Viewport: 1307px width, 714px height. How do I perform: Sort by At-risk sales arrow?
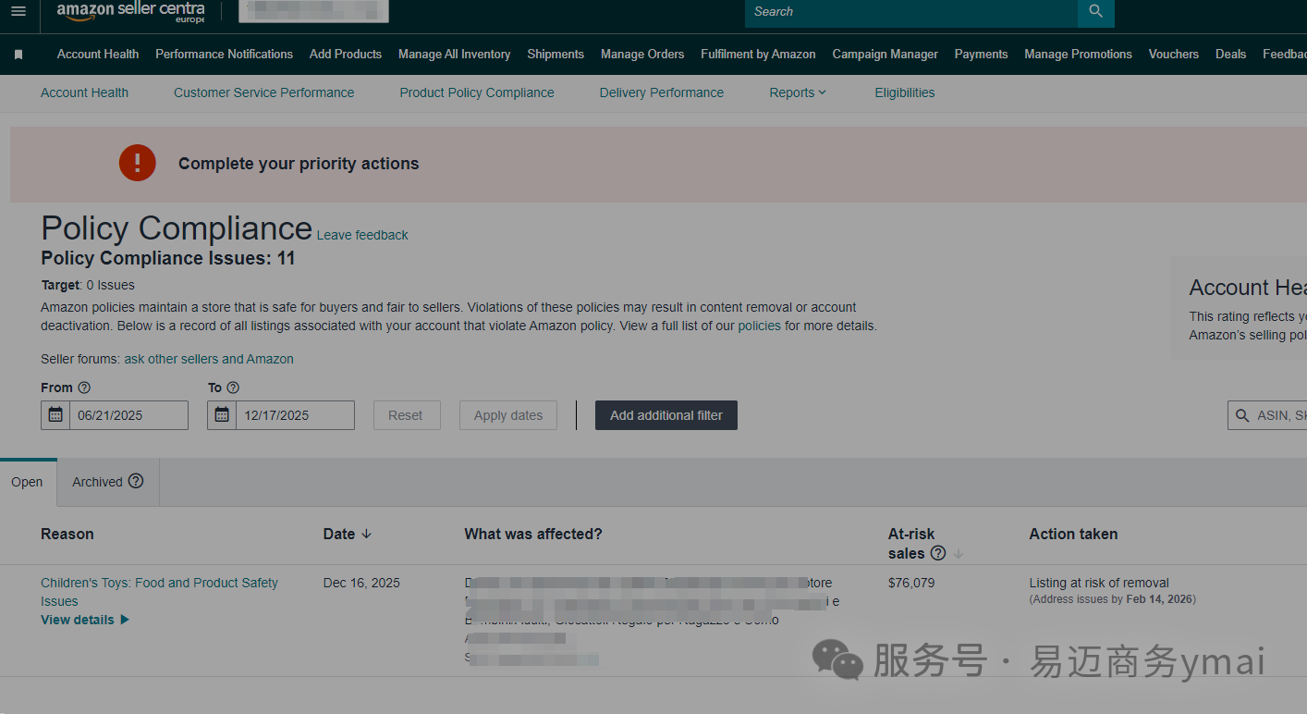point(959,553)
